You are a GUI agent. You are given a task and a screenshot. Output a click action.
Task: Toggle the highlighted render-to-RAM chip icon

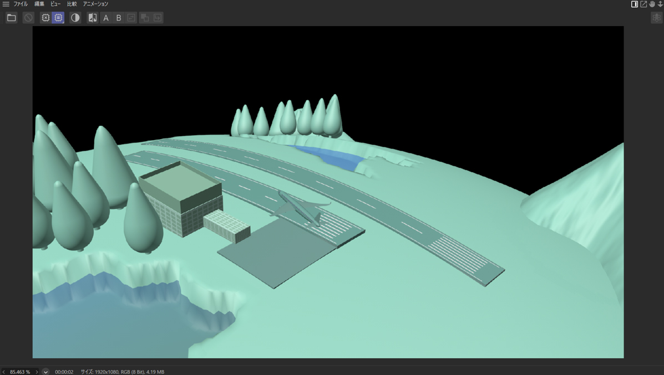pyautogui.click(x=58, y=18)
